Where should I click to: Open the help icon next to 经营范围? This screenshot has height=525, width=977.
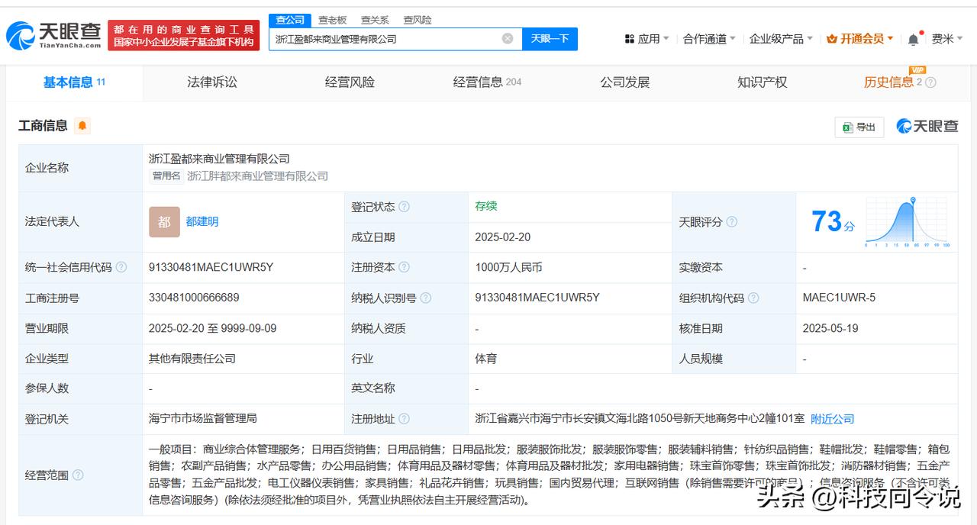point(78,475)
